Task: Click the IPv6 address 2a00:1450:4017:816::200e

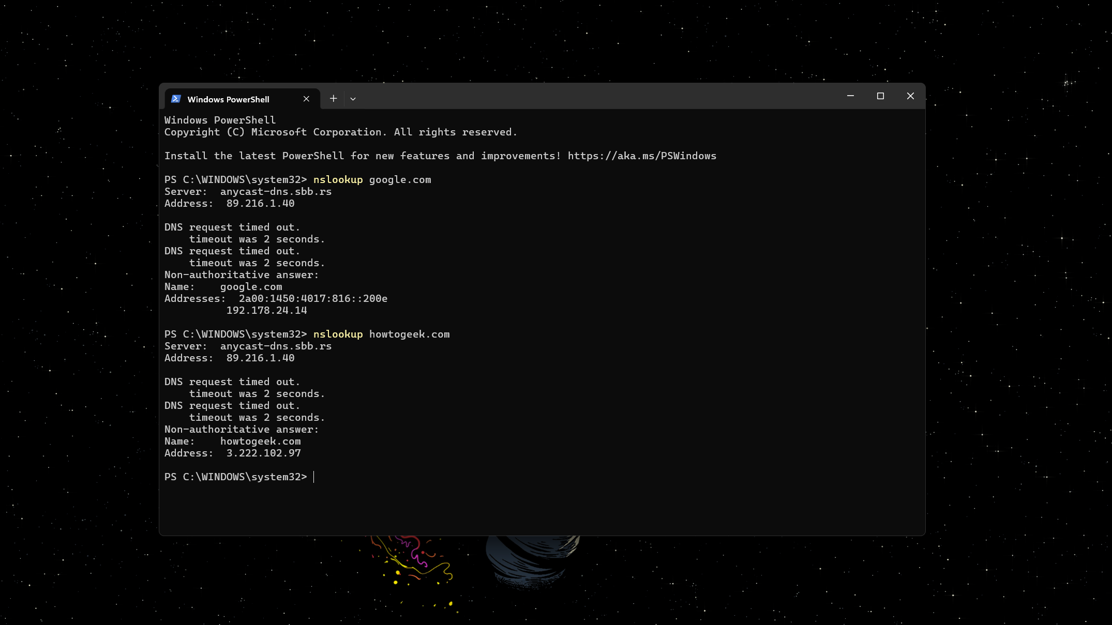Action: pos(313,298)
